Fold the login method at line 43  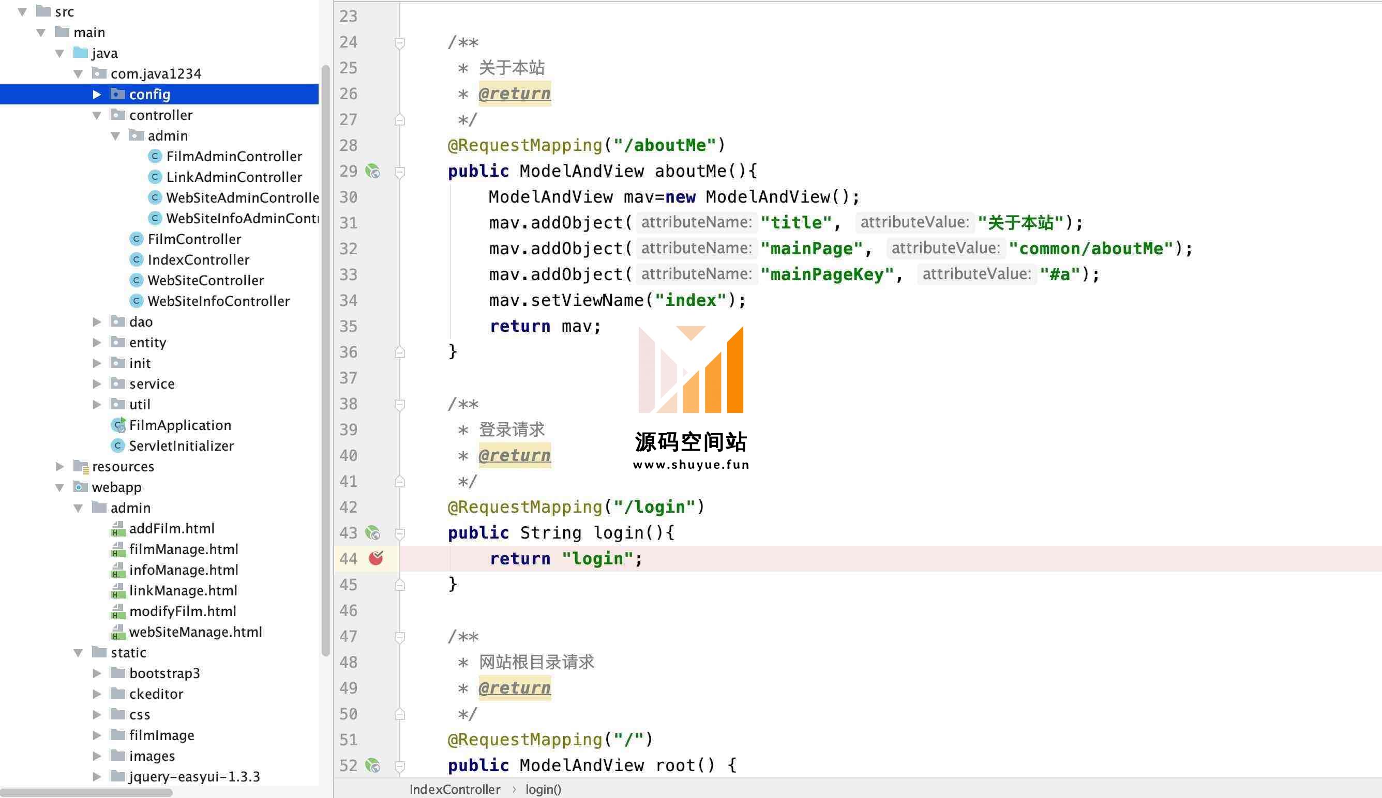pos(400,533)
